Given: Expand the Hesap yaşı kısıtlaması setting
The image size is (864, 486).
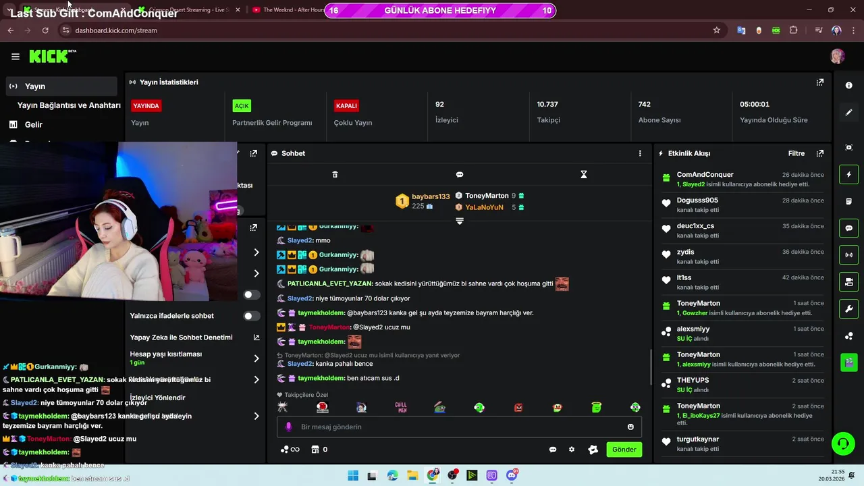Looking at the screenshot, I should 256,358.
